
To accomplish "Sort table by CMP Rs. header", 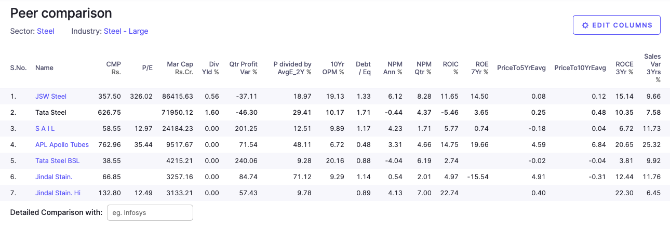I will (x=113, y=68).
